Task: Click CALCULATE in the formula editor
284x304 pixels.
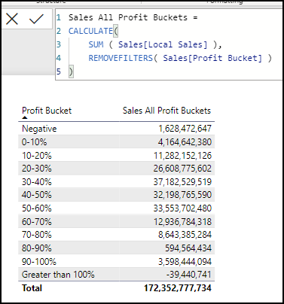Action: tap(90, 31)
